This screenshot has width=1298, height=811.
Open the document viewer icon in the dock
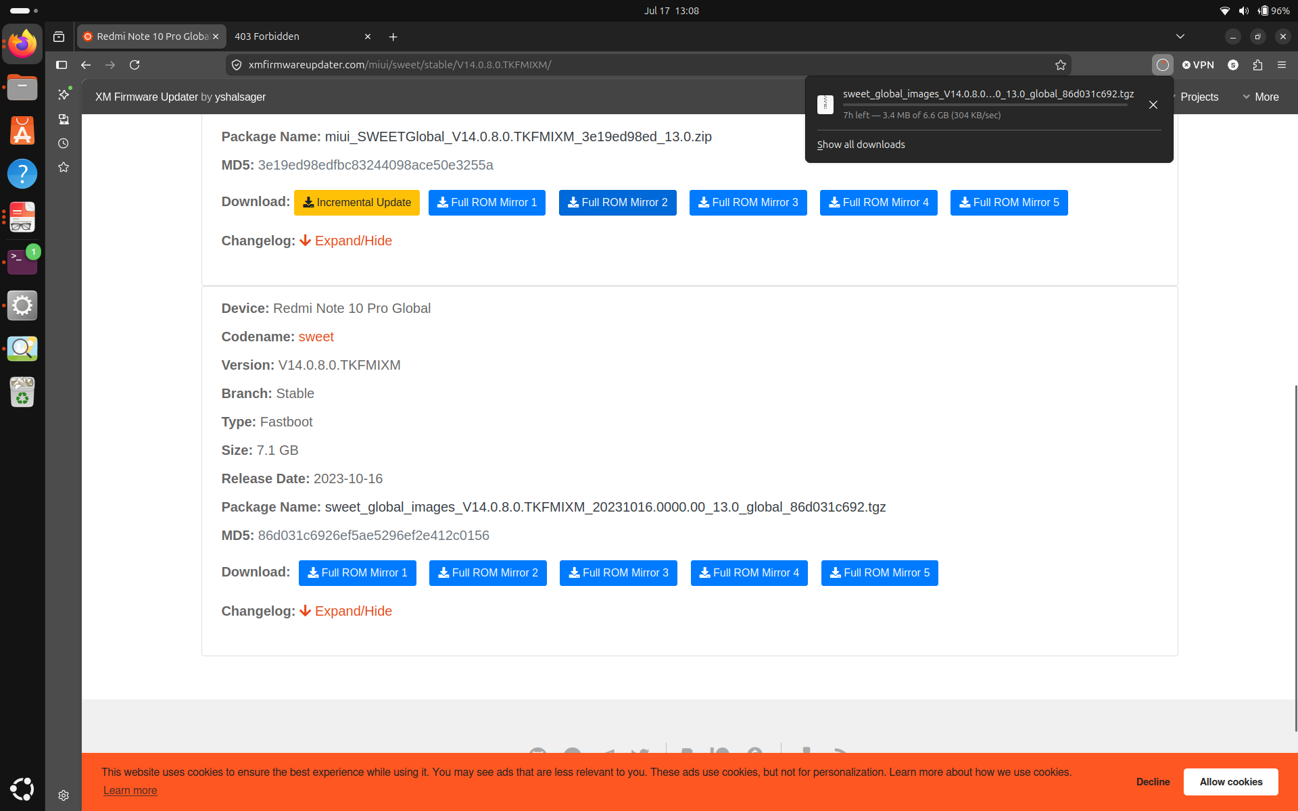(x=22, y=217)
